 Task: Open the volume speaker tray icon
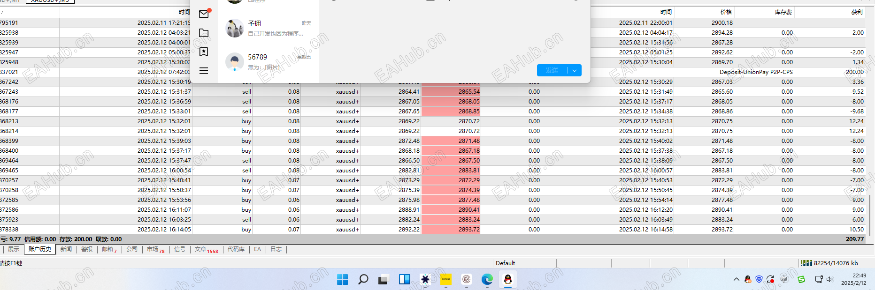point(829,279)
